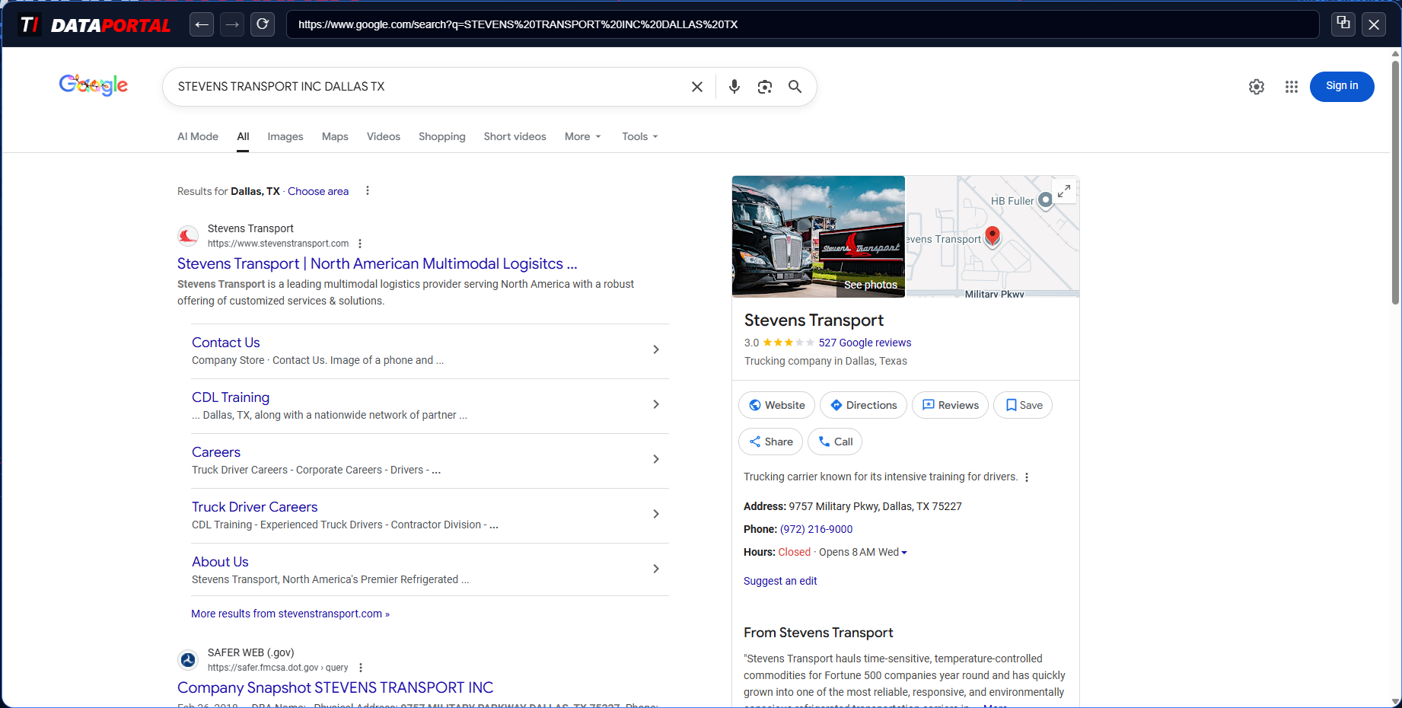Expand the Tools dropdown
1402x708 pixels.
[x=639, y=136]
